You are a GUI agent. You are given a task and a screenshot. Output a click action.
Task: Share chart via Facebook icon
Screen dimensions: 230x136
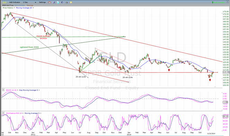coord(62,2)
